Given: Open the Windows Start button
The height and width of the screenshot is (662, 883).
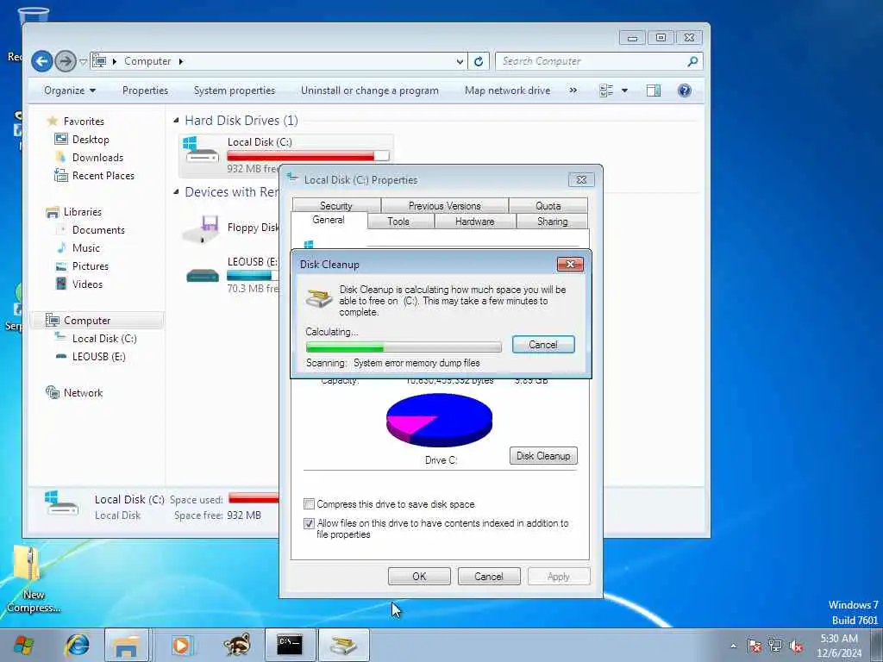Looking at the screenshot, I should (x=23, y=645).
